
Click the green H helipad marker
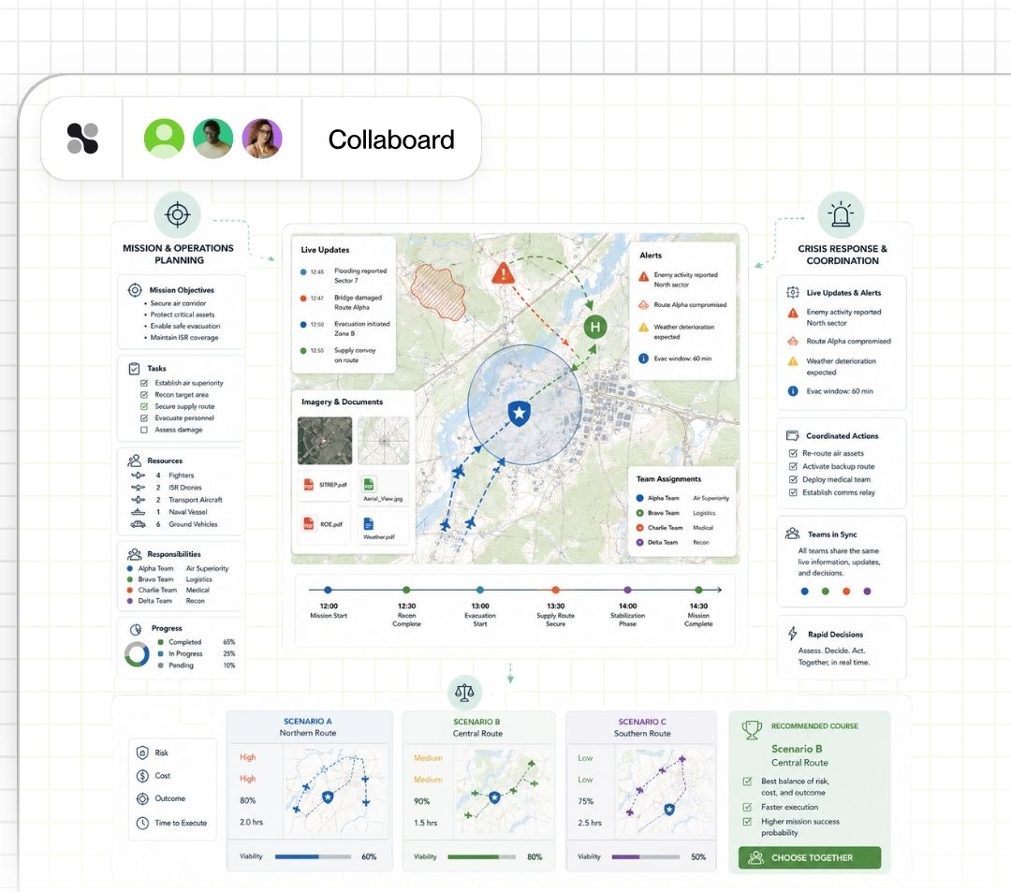click(x=595, y=327)
